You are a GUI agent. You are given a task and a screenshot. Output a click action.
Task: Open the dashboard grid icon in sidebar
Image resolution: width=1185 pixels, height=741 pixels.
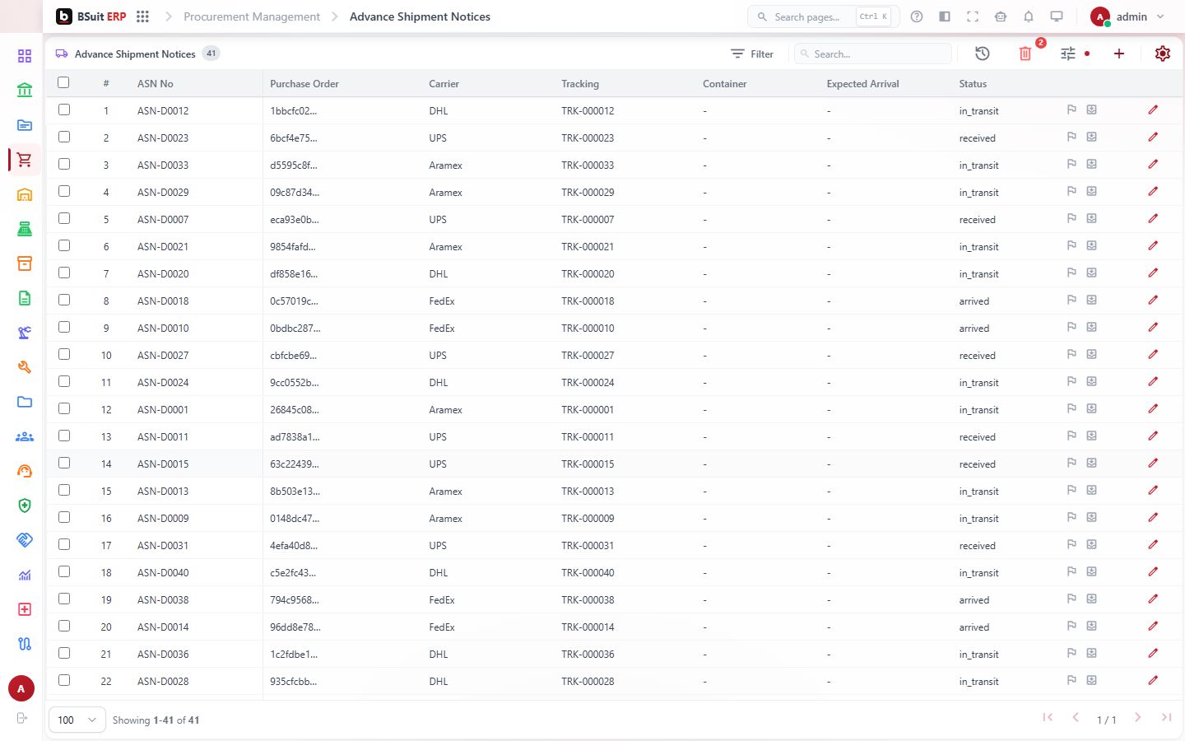[25, 56]
